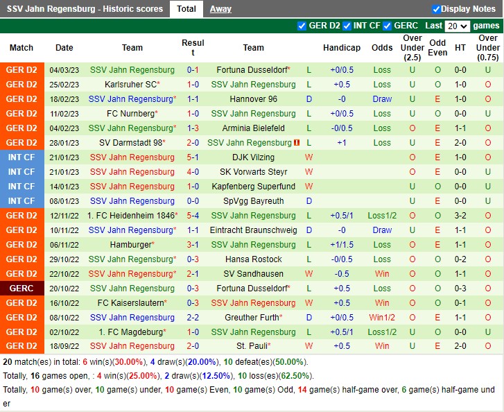Click the red card icon beside Regensburg on 28/01/23
The width and height of the screenshot is (504, 412).
297,142
